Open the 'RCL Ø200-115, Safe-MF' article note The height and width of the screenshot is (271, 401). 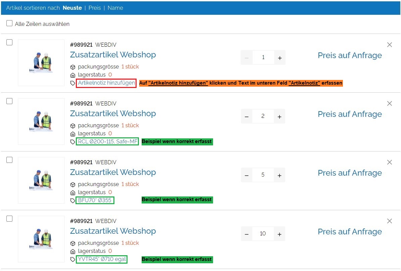coord(107,142)
